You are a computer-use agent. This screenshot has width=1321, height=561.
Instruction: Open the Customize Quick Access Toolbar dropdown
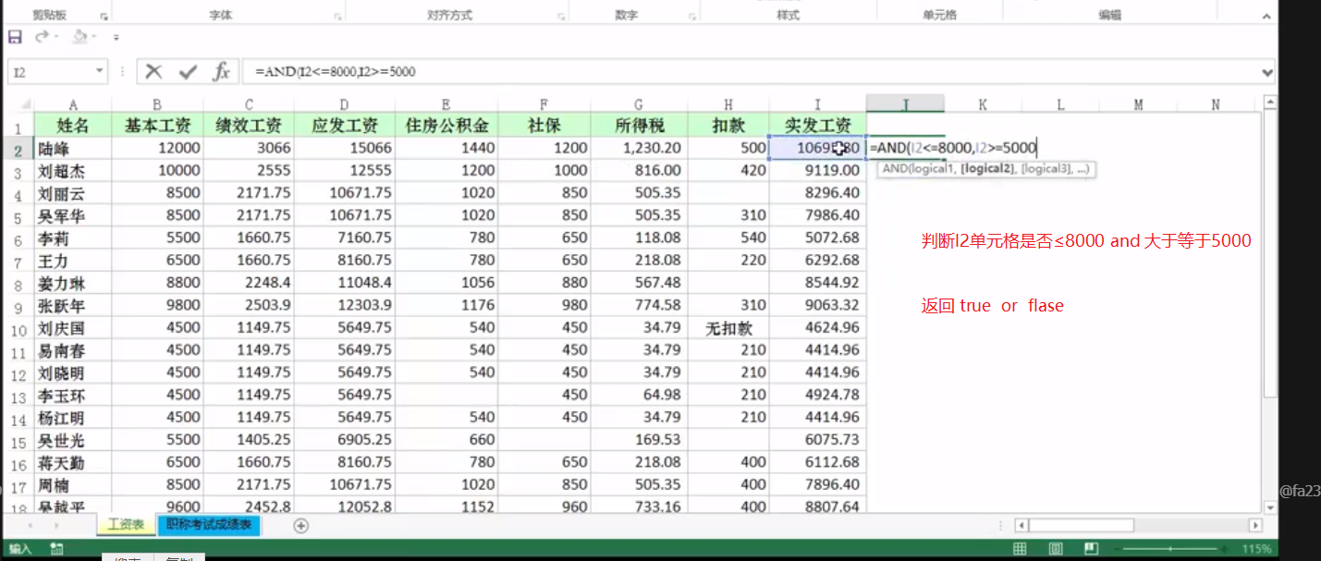116,38
